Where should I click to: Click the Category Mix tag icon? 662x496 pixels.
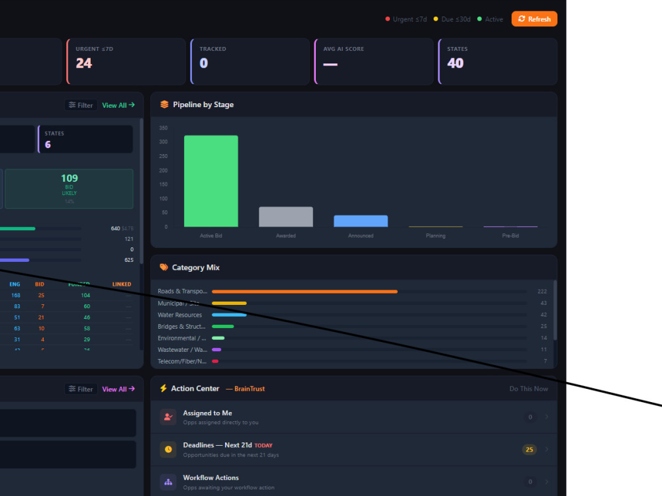(x=164, y=267)
